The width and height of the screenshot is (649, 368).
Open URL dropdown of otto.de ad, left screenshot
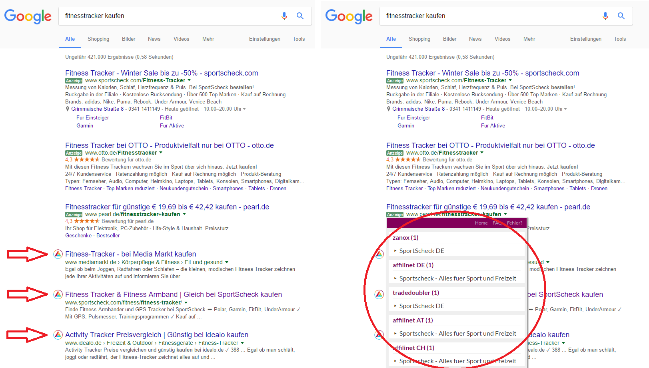tap(161, 153)
